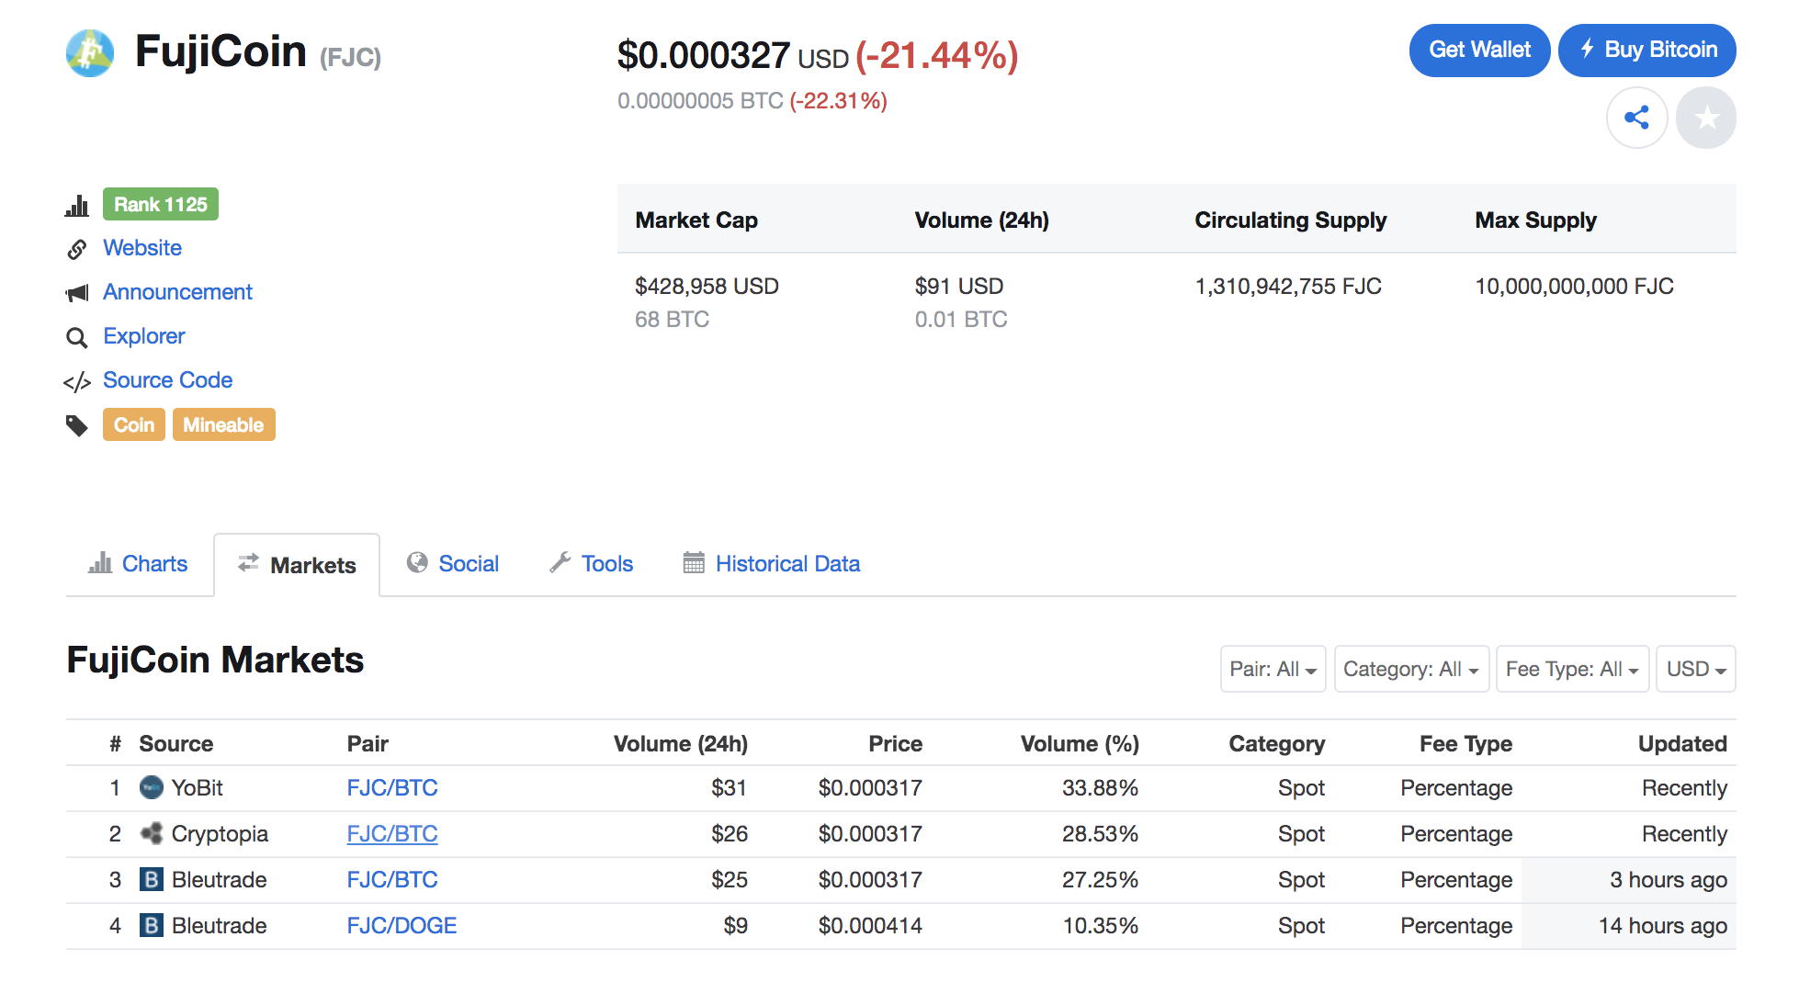Click the megaphone Announcement icon

click(77, 293)
